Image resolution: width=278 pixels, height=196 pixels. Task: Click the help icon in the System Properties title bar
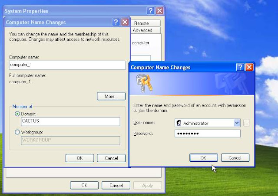pyautogui.click(x=151, y=11)
